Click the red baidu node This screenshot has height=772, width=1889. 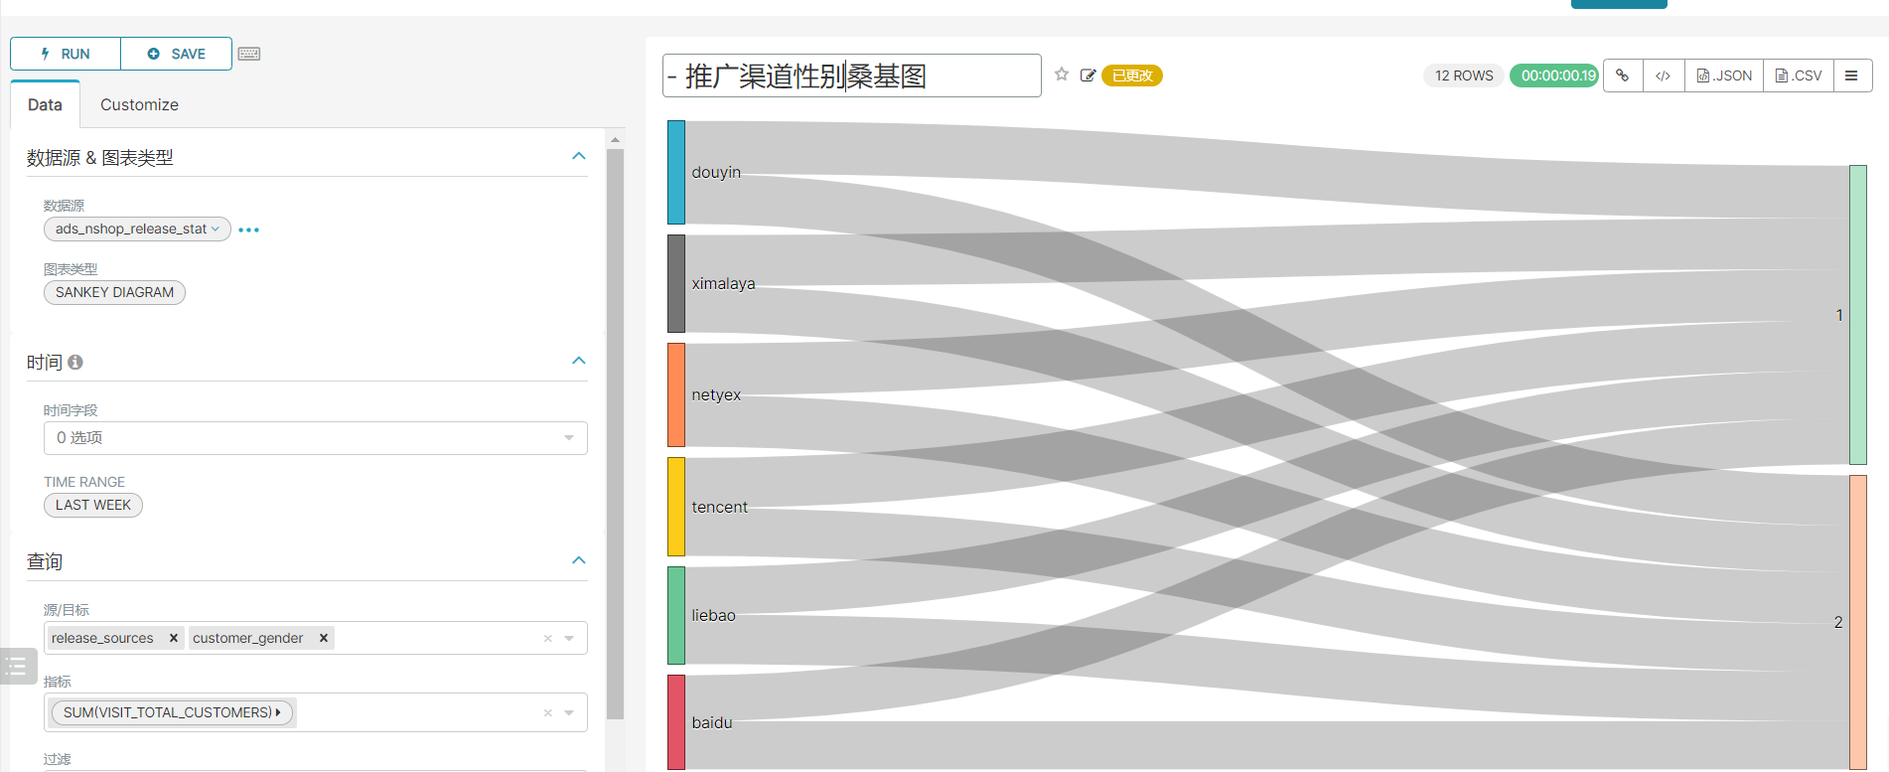point(676,722)
